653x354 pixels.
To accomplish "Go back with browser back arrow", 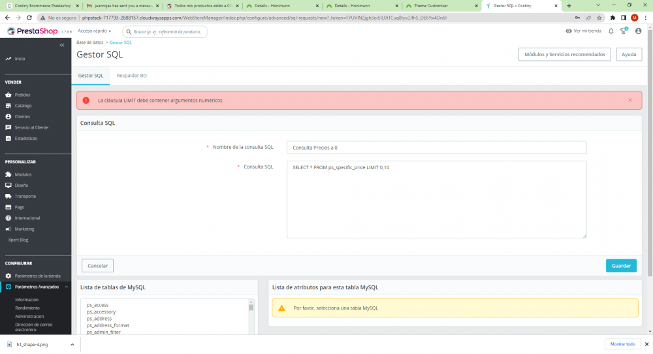I will tap(7, 18).
